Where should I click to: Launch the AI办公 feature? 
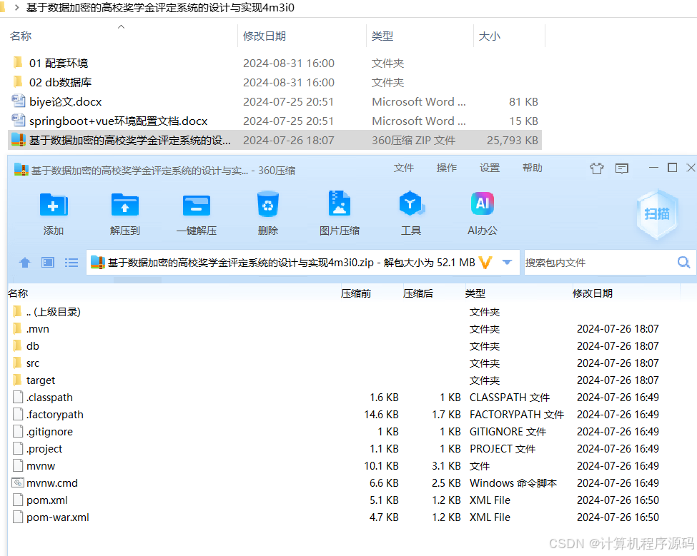(482, 212)
